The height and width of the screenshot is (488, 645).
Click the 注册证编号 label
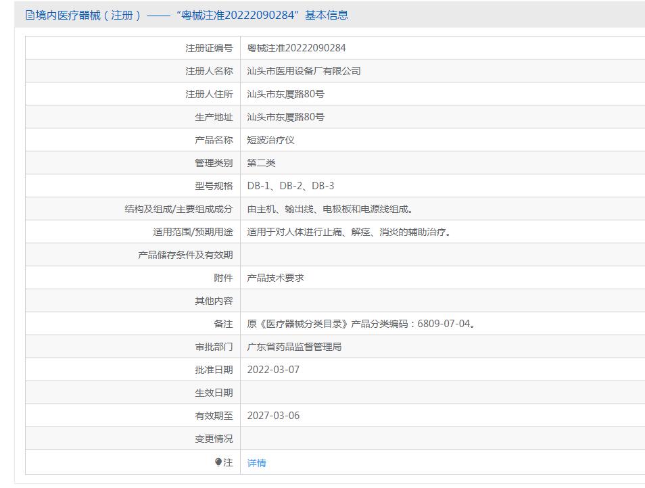209,48
